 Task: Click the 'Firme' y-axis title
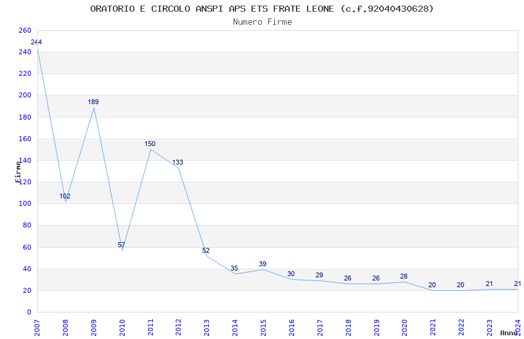(x=18, y=172)
